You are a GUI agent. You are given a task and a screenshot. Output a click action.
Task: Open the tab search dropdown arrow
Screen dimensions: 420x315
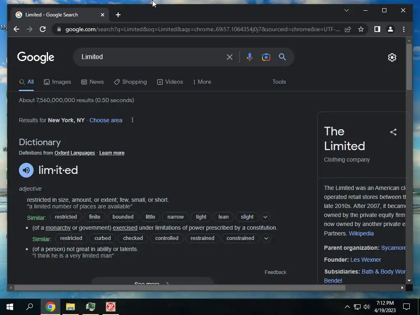[346, 10]
